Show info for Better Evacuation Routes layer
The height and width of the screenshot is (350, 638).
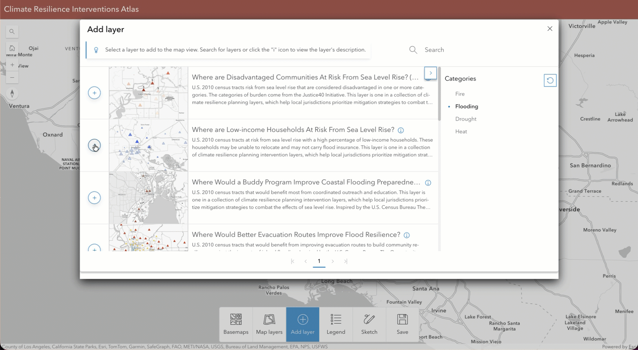pyautogui.click(x=406, y=235)
